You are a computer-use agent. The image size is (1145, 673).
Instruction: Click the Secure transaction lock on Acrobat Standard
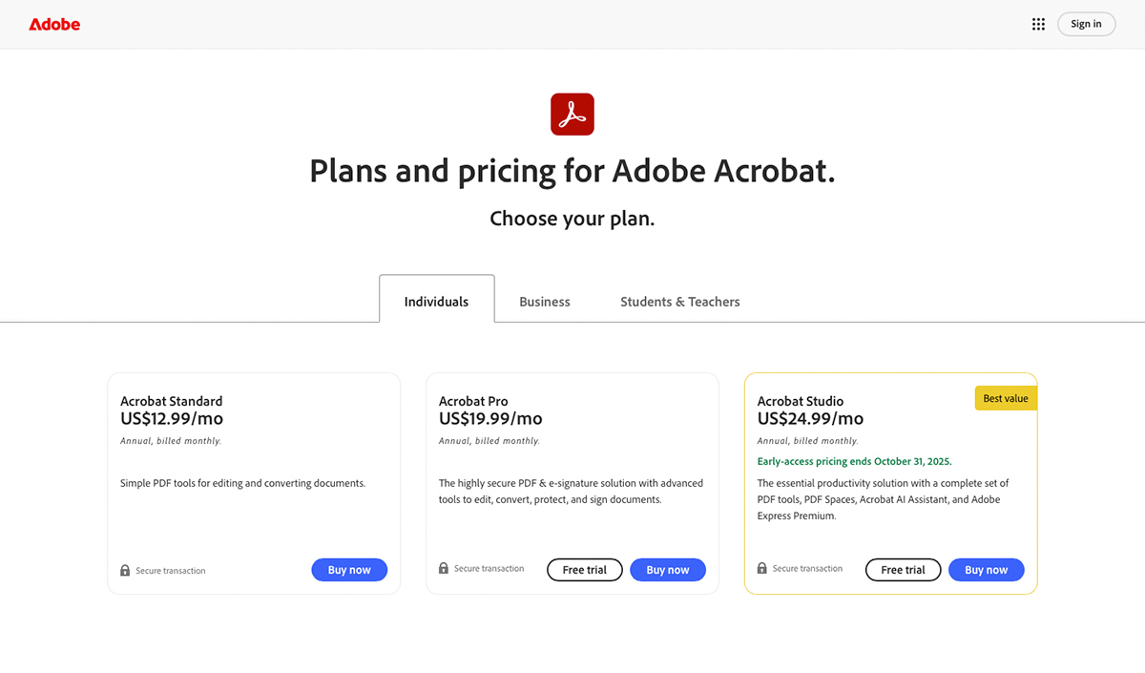pyautogui.click(x=125, y=570)
